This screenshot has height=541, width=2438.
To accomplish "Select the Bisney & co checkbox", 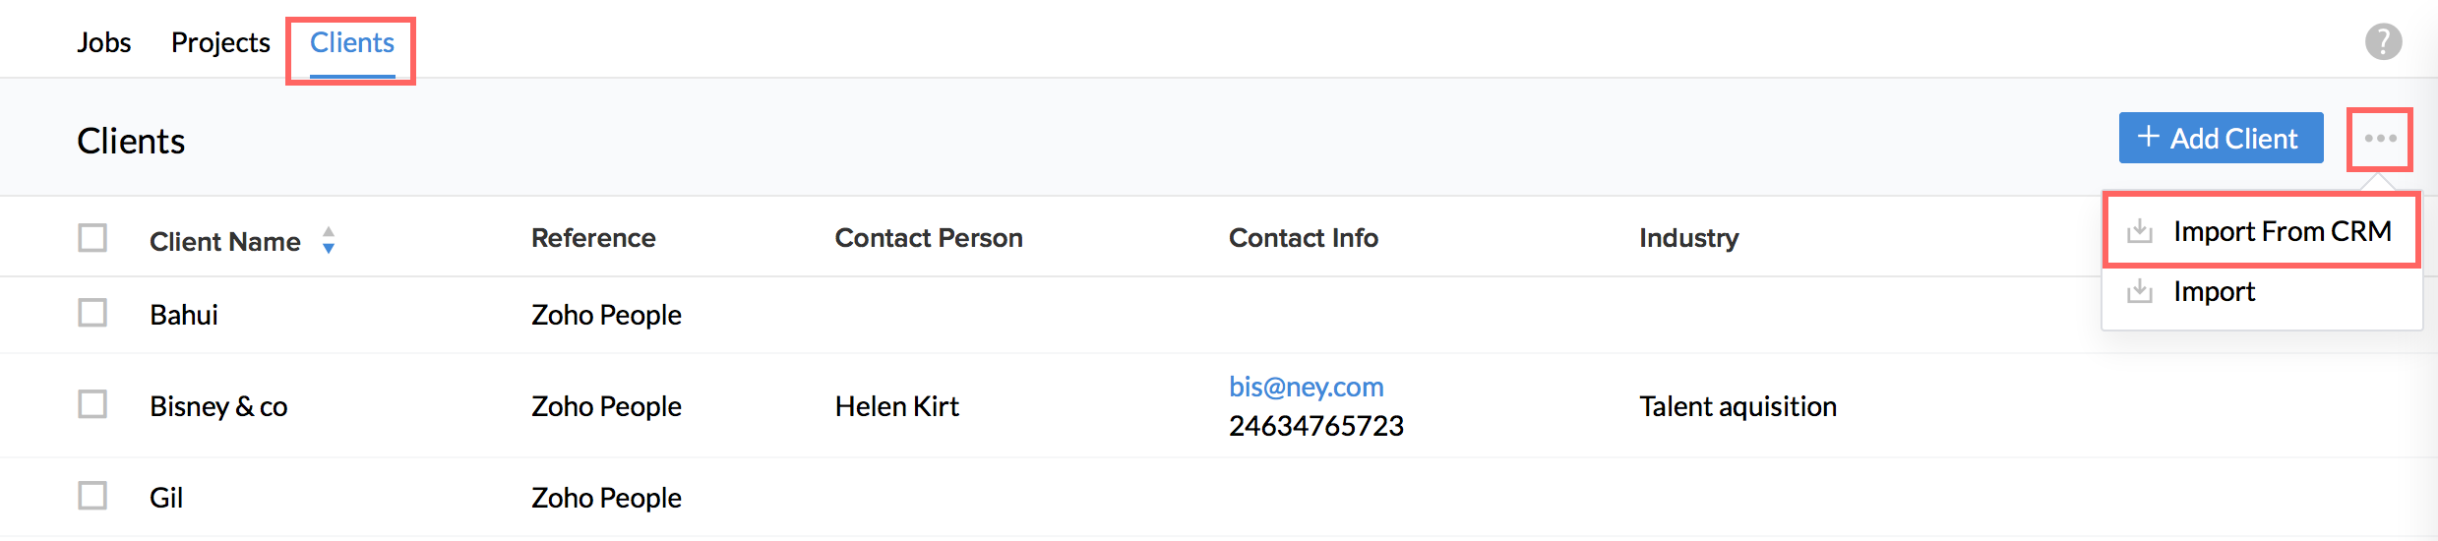I will tap(92, 404).
